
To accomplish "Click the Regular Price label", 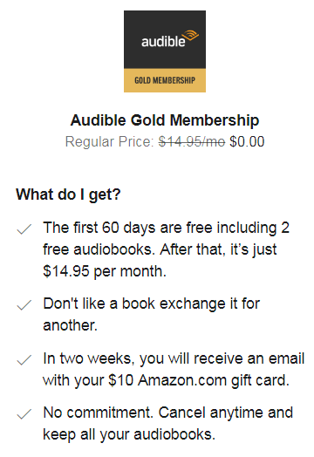I will pos(109,142).
